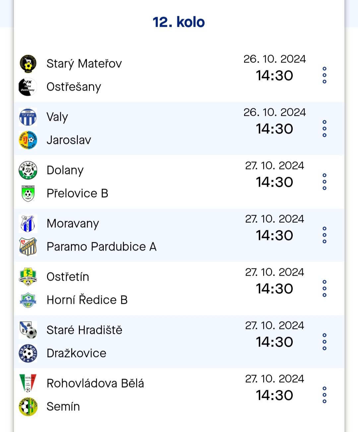
Task: Click the Rohovládova Bělá pennant logo
Action: (x=28, y=383)
